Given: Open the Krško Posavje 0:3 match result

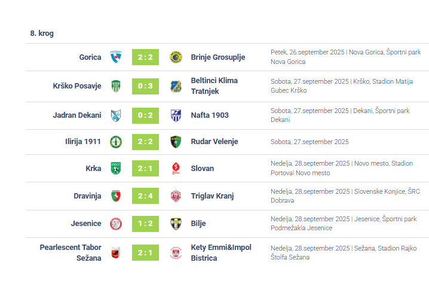Looking at the screenshot, I should pyautogui.click(x=145, y=86).
